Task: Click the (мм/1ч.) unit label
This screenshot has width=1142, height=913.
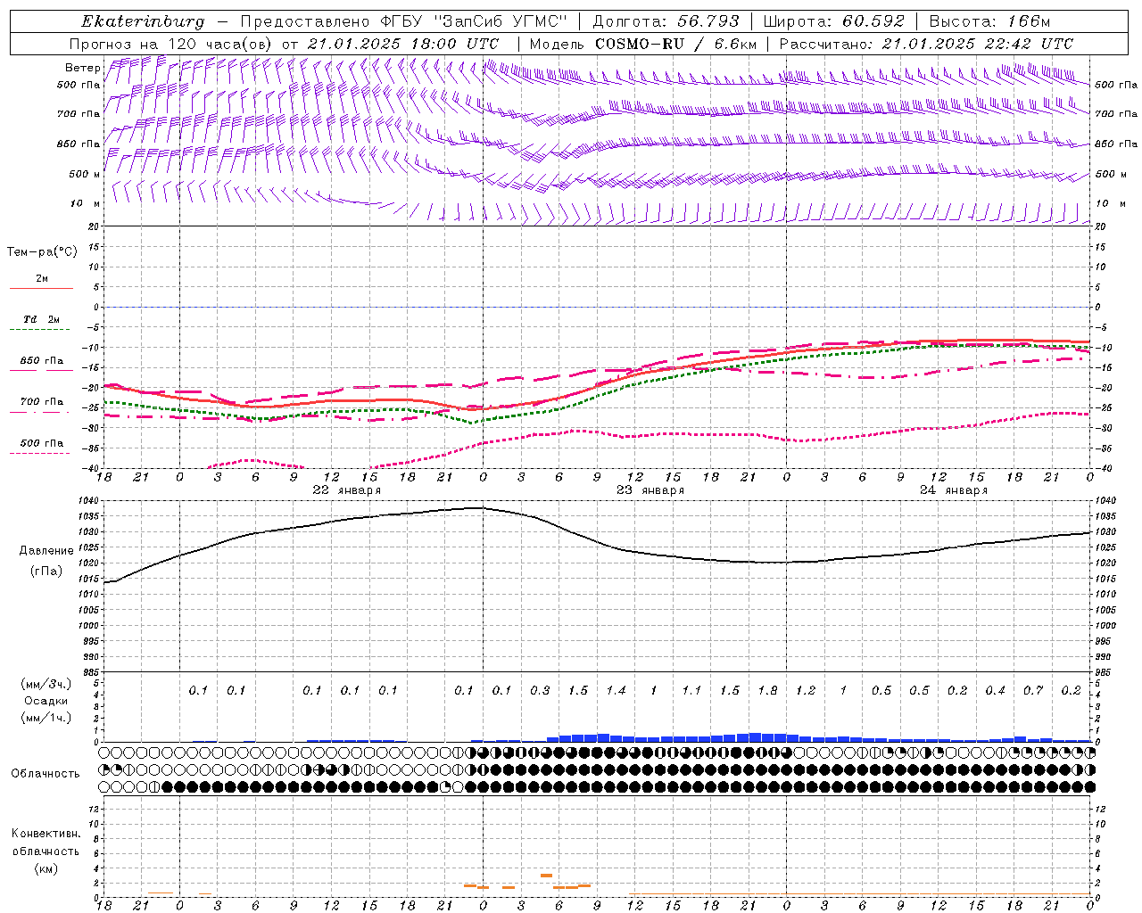Action: pos(46,719)
